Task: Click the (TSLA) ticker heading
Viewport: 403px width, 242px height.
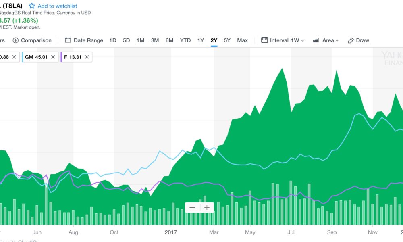Action: (x=12, y=6)
